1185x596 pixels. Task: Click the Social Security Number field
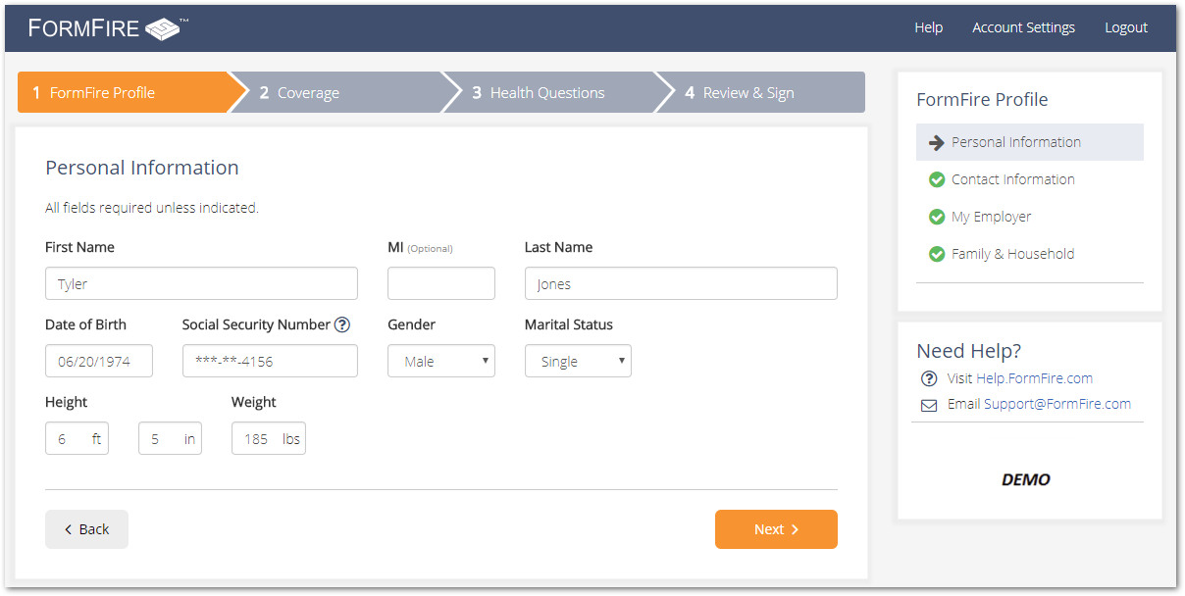click(270, 361)
